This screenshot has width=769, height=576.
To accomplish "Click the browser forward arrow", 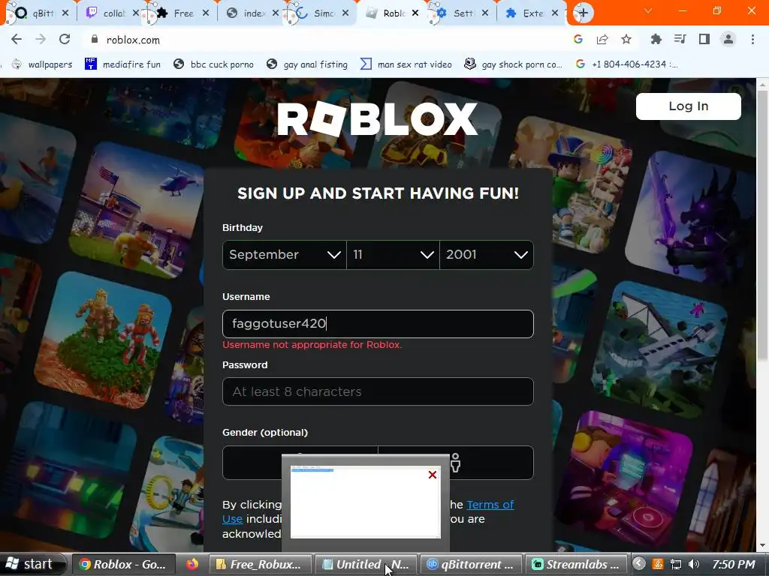I will [41, 40].
